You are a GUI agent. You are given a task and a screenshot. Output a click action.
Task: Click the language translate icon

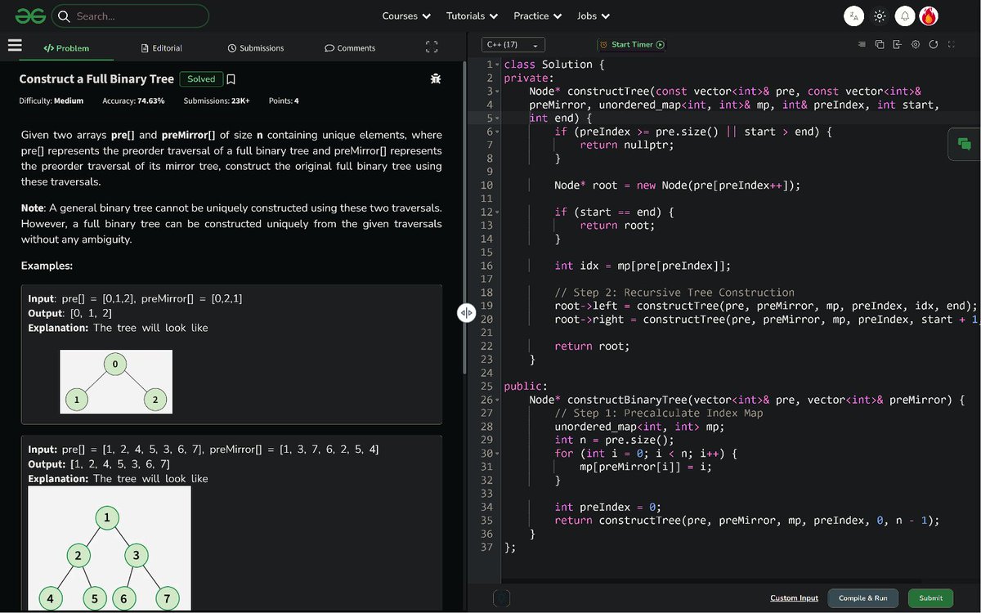coord(853,16)
